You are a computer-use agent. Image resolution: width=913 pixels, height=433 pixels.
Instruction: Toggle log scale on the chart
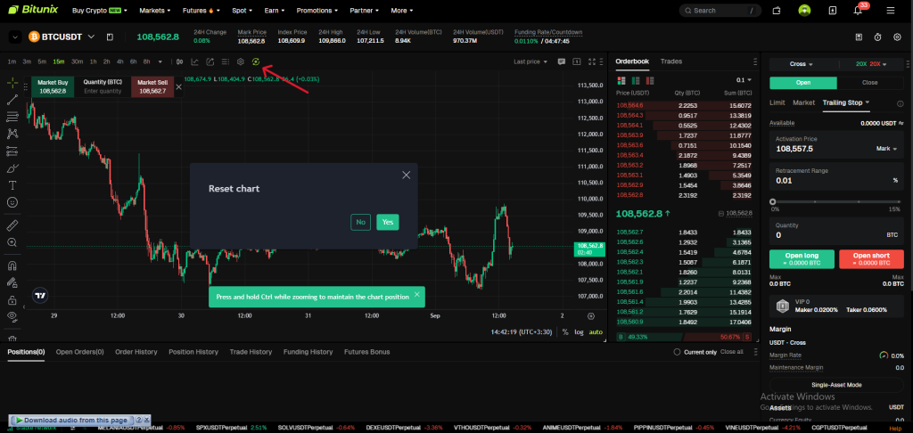580,332
